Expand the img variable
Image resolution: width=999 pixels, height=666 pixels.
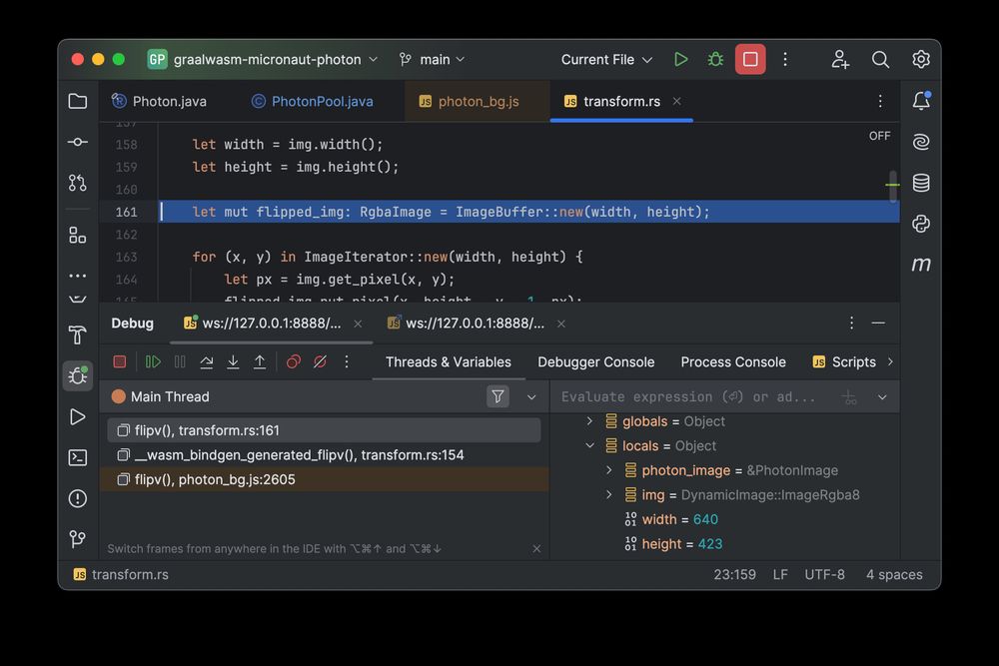pyautogui.click(x=609, y=494)
